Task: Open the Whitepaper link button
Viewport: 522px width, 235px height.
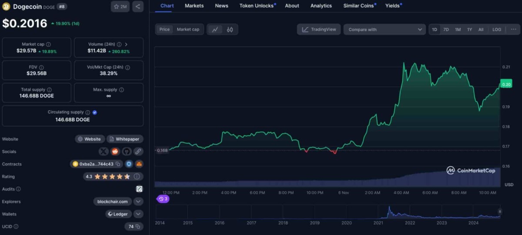Action: pyautogui.click(x=125, y=139)
